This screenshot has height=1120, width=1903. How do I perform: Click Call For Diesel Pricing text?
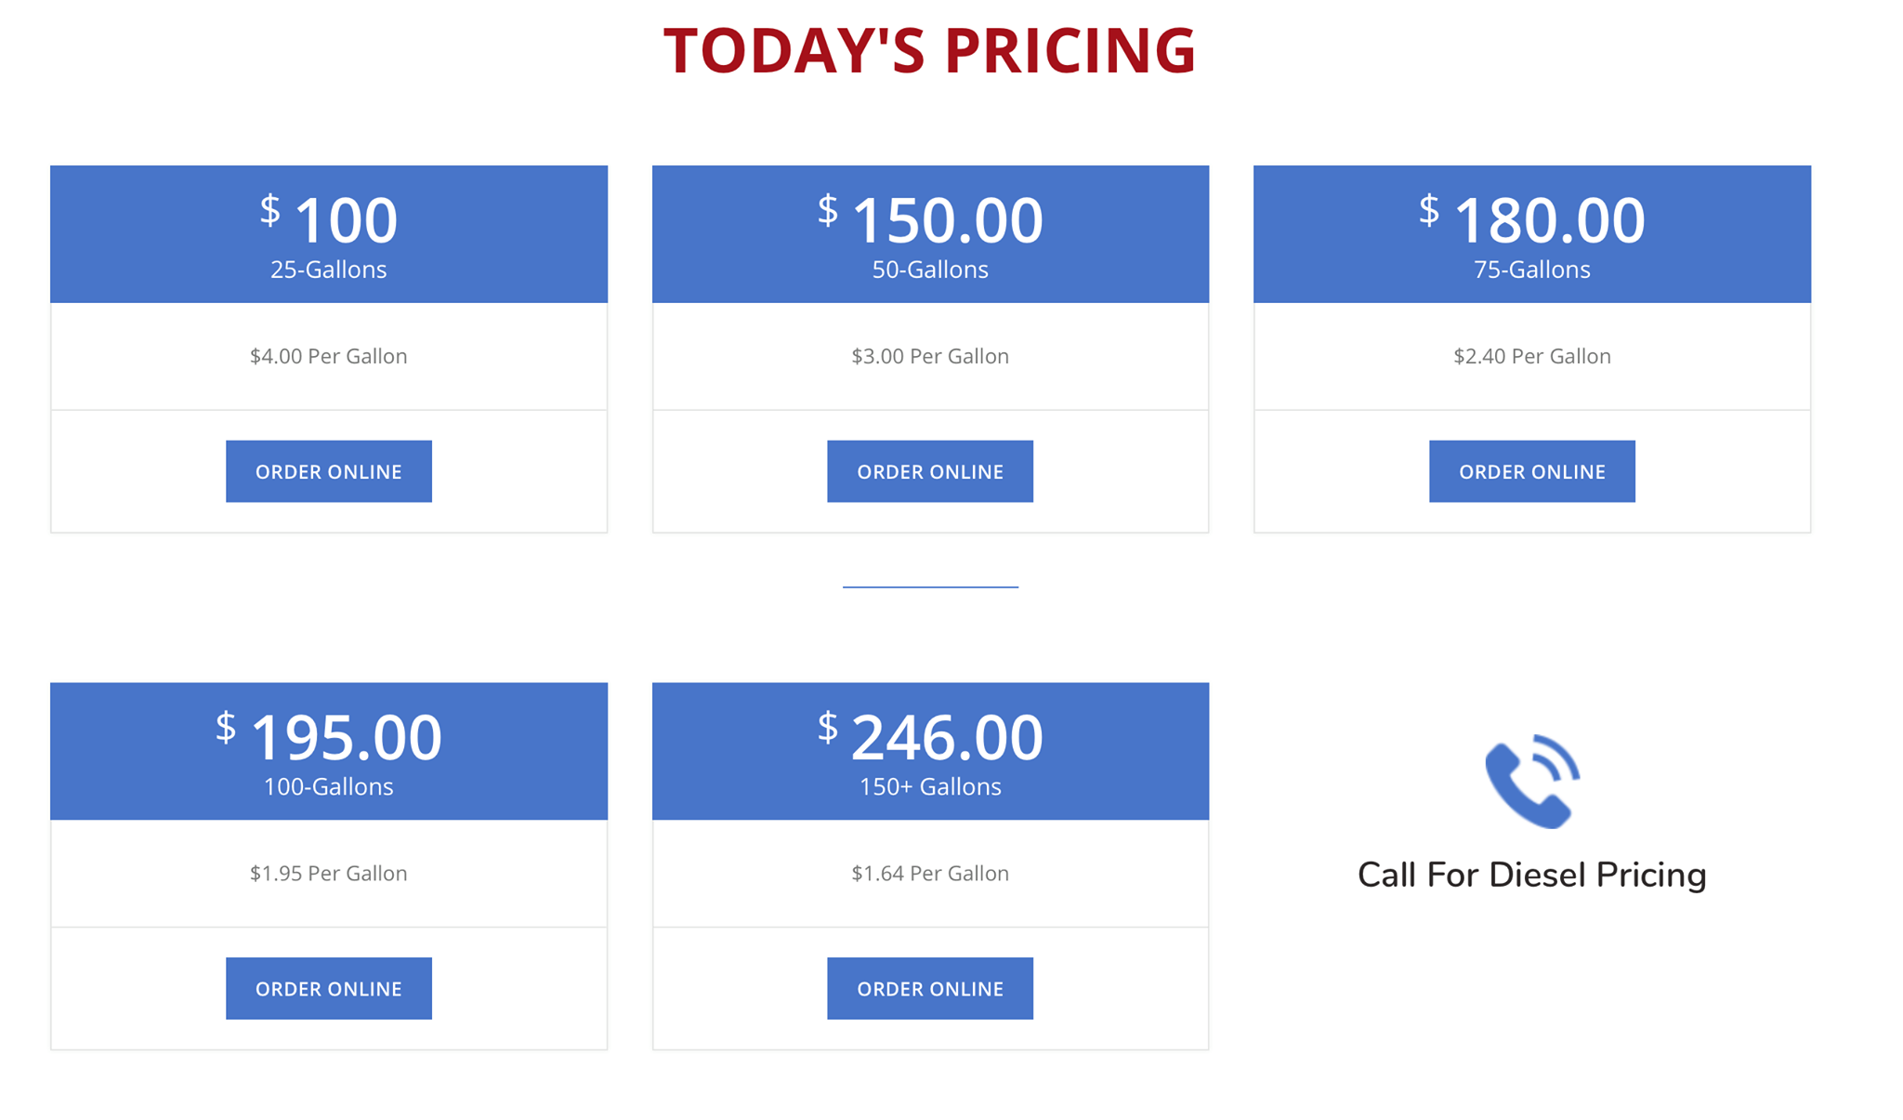(x=1531, y=875)
